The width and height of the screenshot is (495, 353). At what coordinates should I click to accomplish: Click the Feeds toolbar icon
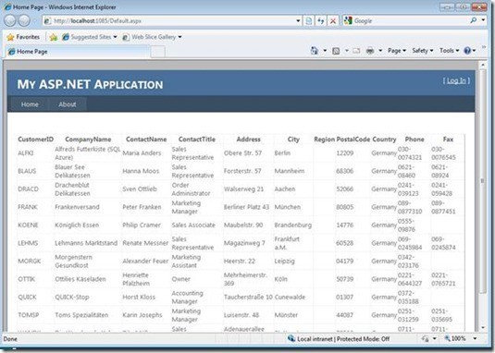tap(336, 51)
